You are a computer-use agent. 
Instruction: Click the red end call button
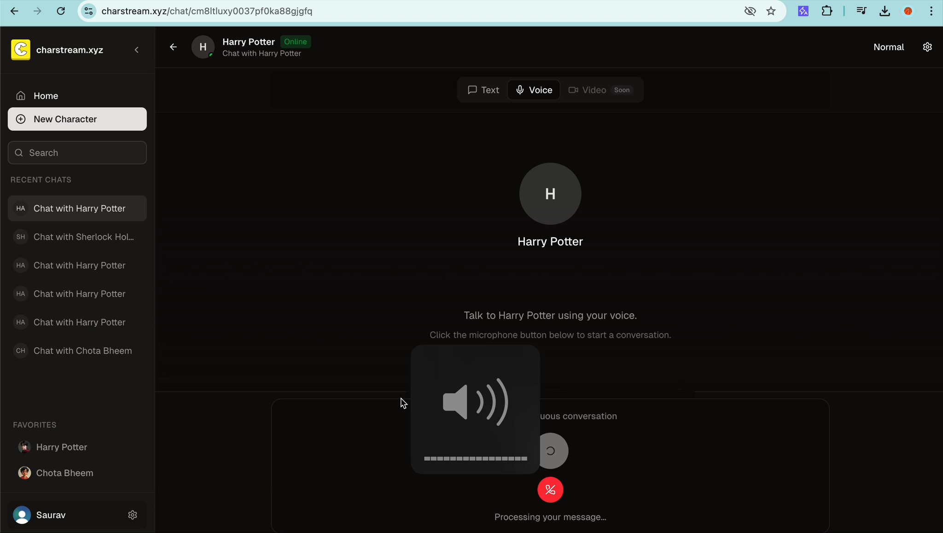(550, 490)
